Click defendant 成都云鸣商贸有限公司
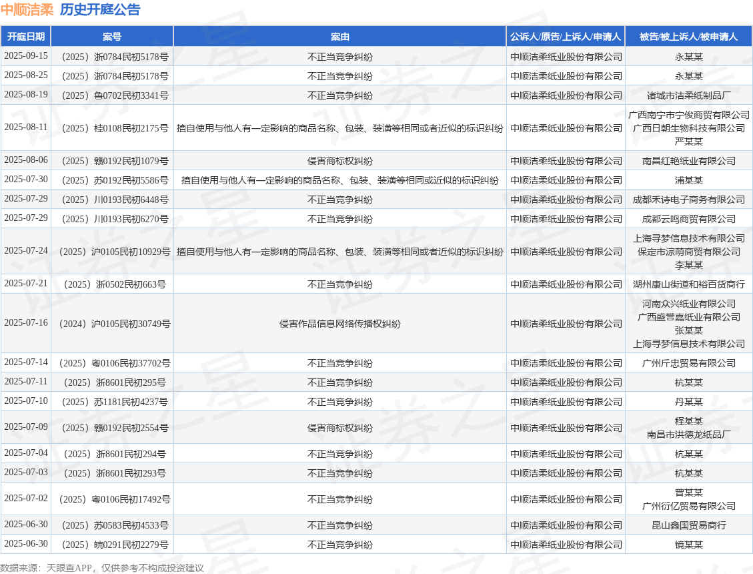This screenshot has height=574, width=753. click(x=689, y=219)
